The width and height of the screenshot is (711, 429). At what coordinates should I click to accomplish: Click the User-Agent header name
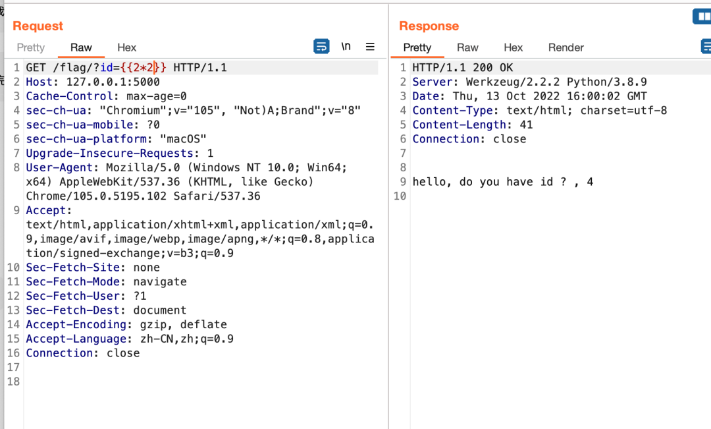tap(59, 167)
